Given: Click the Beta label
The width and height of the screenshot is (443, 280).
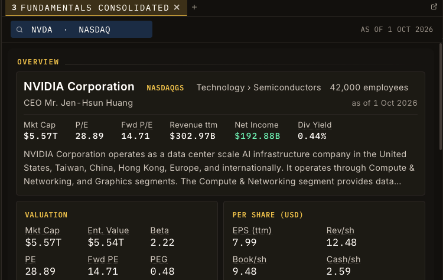Looking at the screenshot, I should click(x=159, y=230).
